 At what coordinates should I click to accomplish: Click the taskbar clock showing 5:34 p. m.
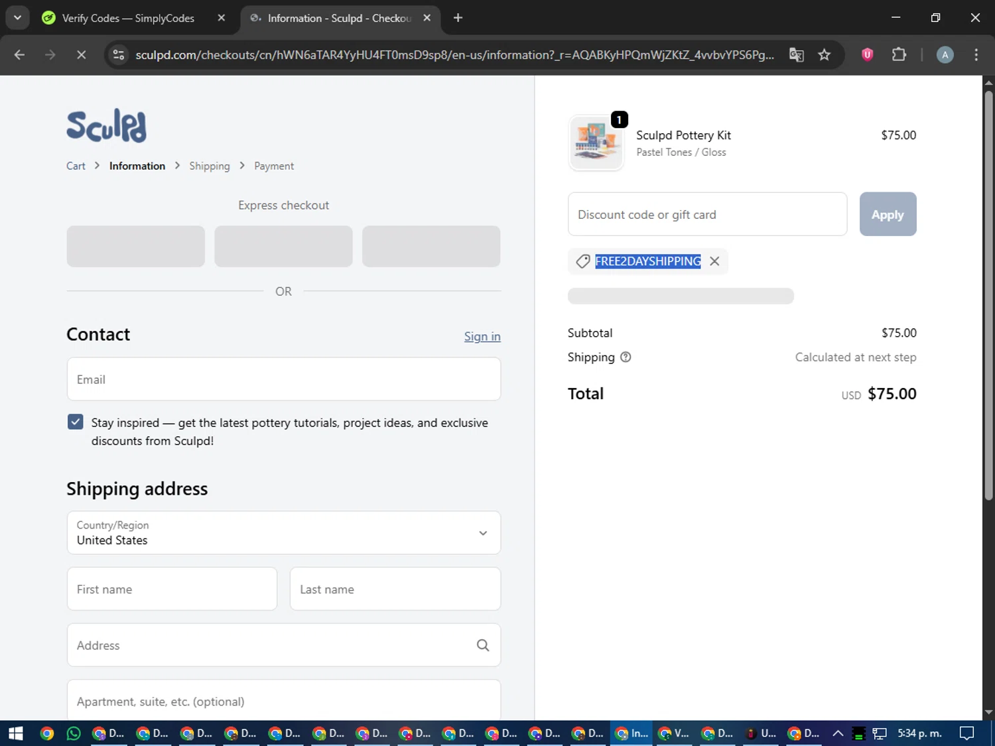919,733
